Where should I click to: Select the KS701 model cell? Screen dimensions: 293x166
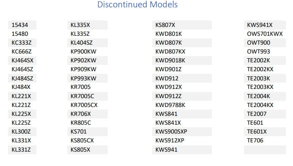pos(79,131)
